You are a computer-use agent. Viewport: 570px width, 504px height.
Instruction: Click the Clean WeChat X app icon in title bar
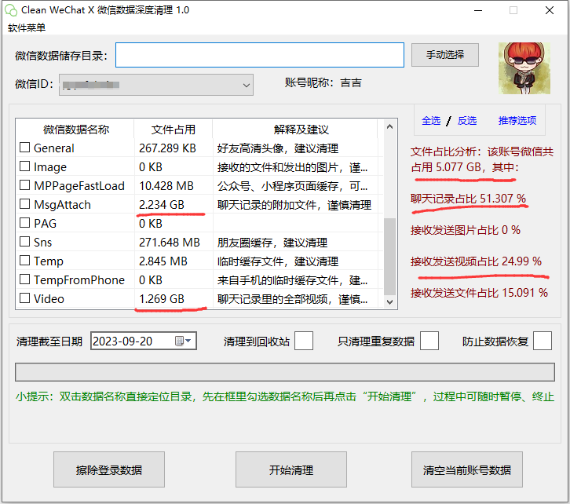pos(11,10)
